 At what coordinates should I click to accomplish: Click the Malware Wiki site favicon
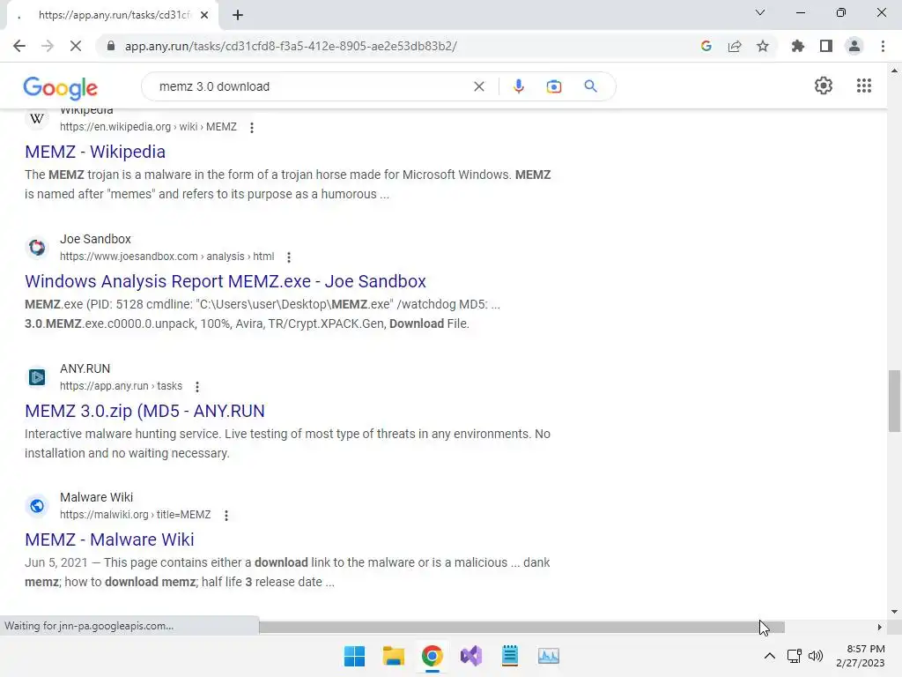point(37,506)
